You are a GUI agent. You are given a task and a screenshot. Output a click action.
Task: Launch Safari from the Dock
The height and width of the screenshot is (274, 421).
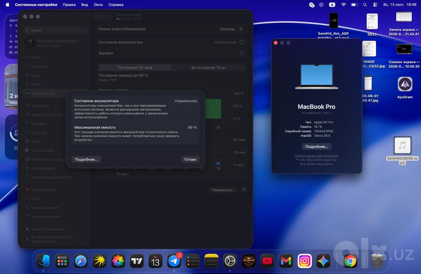point(81,261)
